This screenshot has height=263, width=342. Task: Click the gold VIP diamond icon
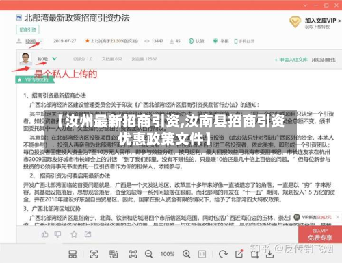coord(295,22)
